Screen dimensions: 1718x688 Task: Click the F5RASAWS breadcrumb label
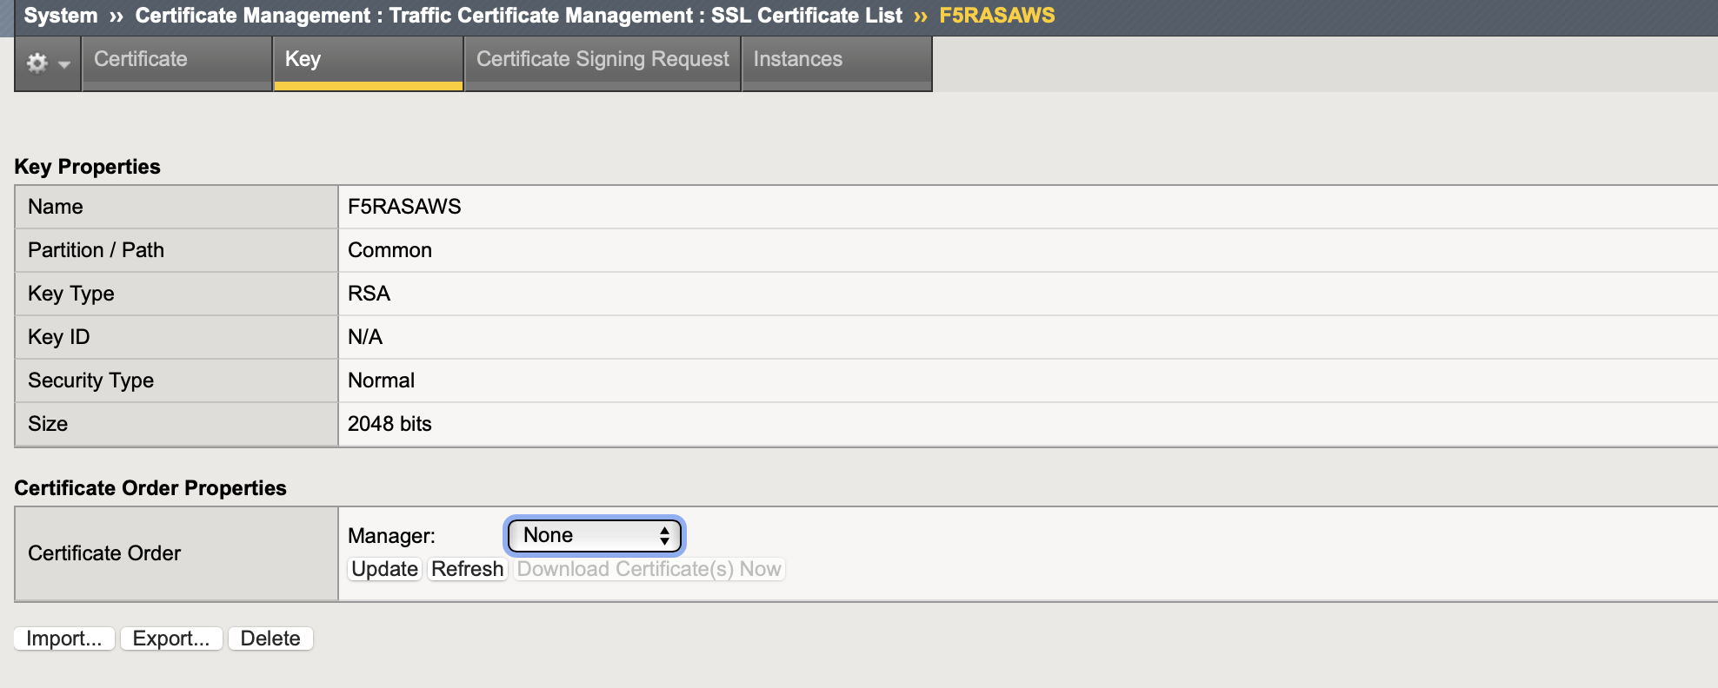pos(997,16)
